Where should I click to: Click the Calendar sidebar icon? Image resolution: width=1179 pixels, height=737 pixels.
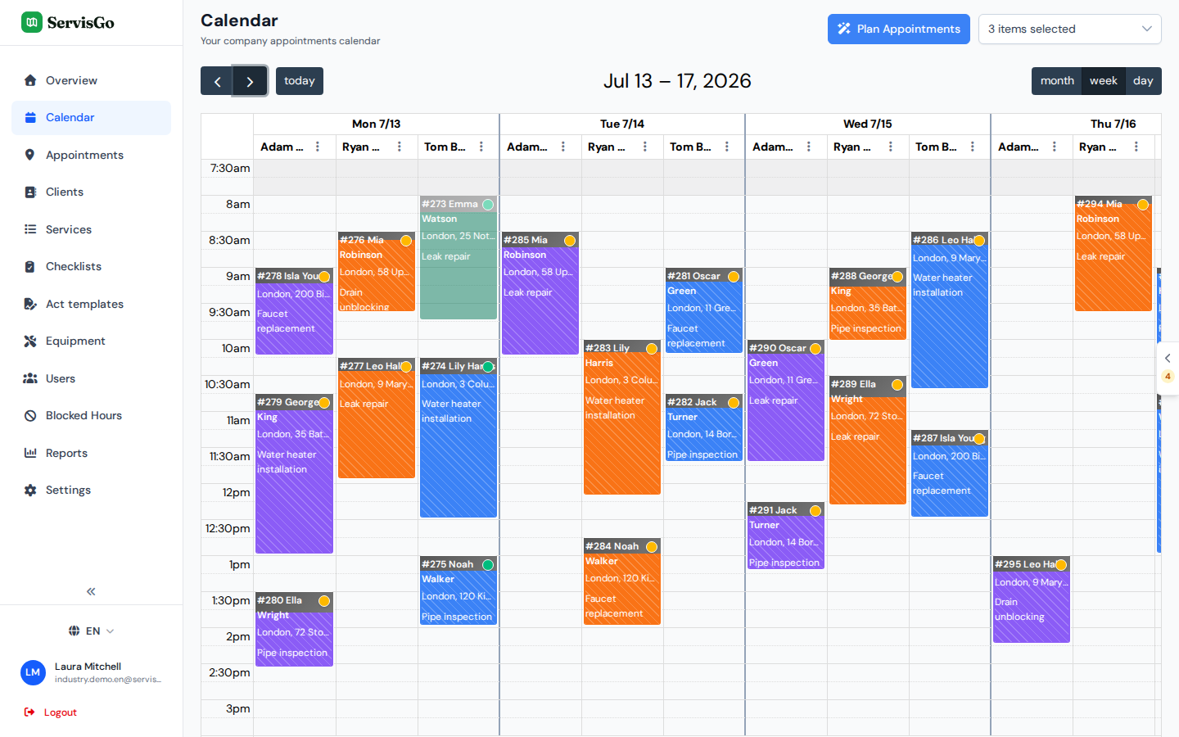coord(30,117)
